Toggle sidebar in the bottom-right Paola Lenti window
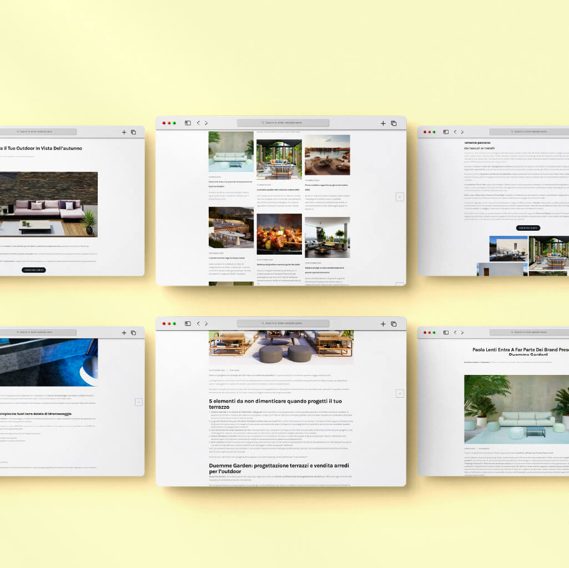 [446, 333]
